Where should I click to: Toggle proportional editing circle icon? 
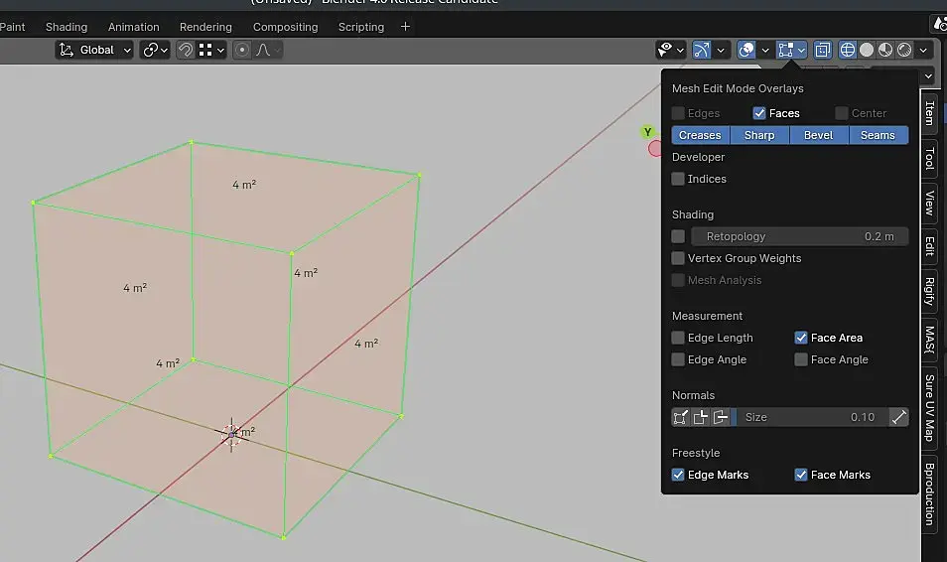[x=241, y=50]
